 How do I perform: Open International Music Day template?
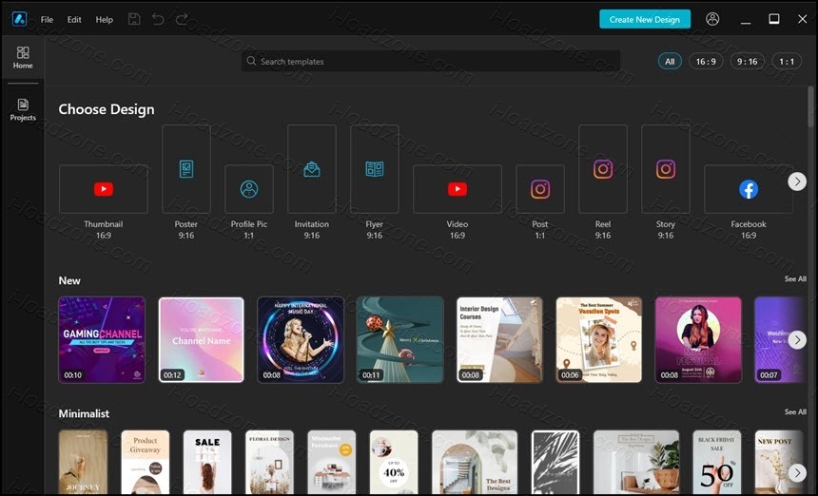pos(301,340)
